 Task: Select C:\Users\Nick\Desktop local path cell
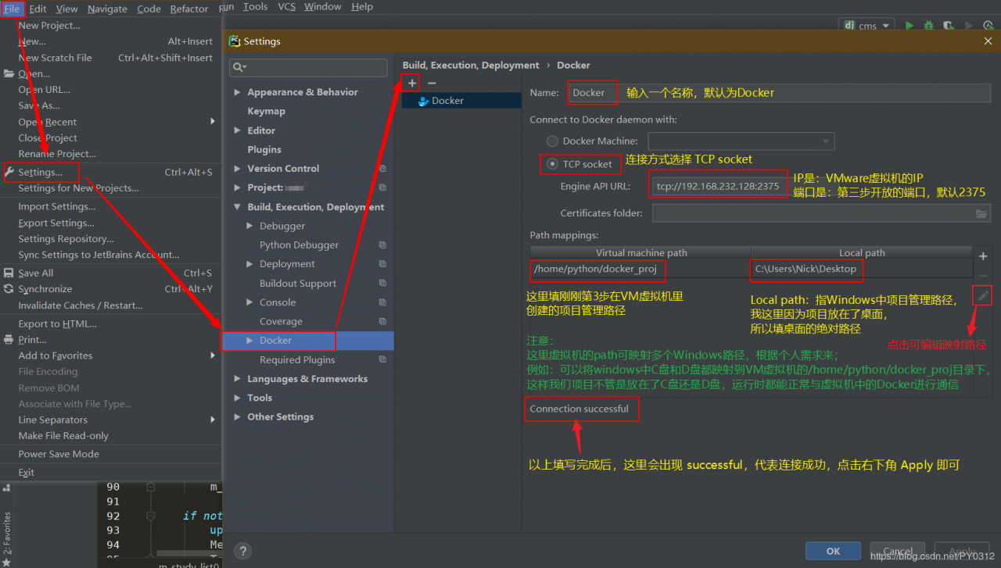point(860,269)
